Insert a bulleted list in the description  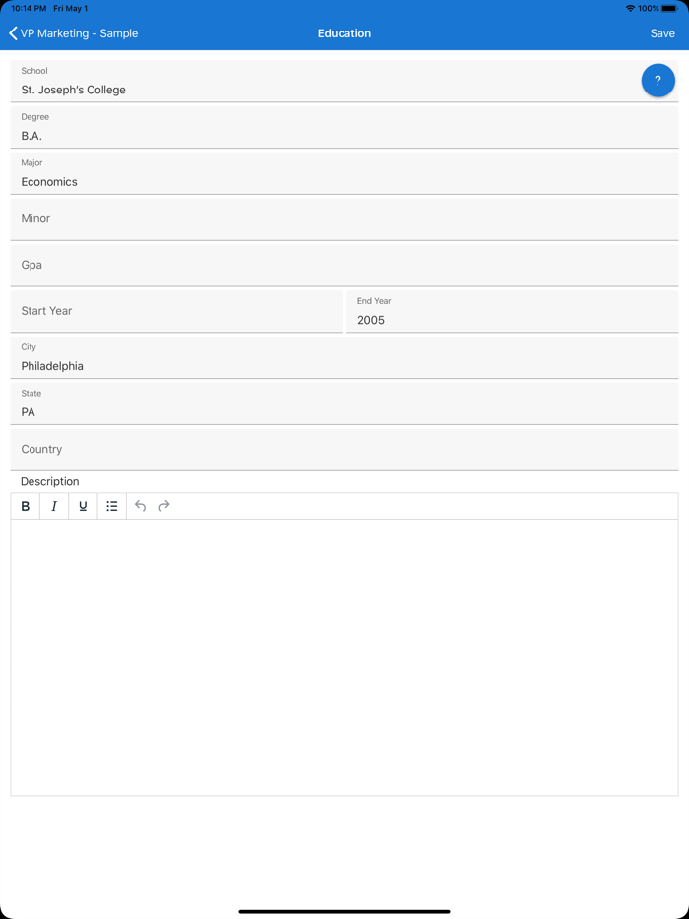pyautogui.click(x=111, y=505)
